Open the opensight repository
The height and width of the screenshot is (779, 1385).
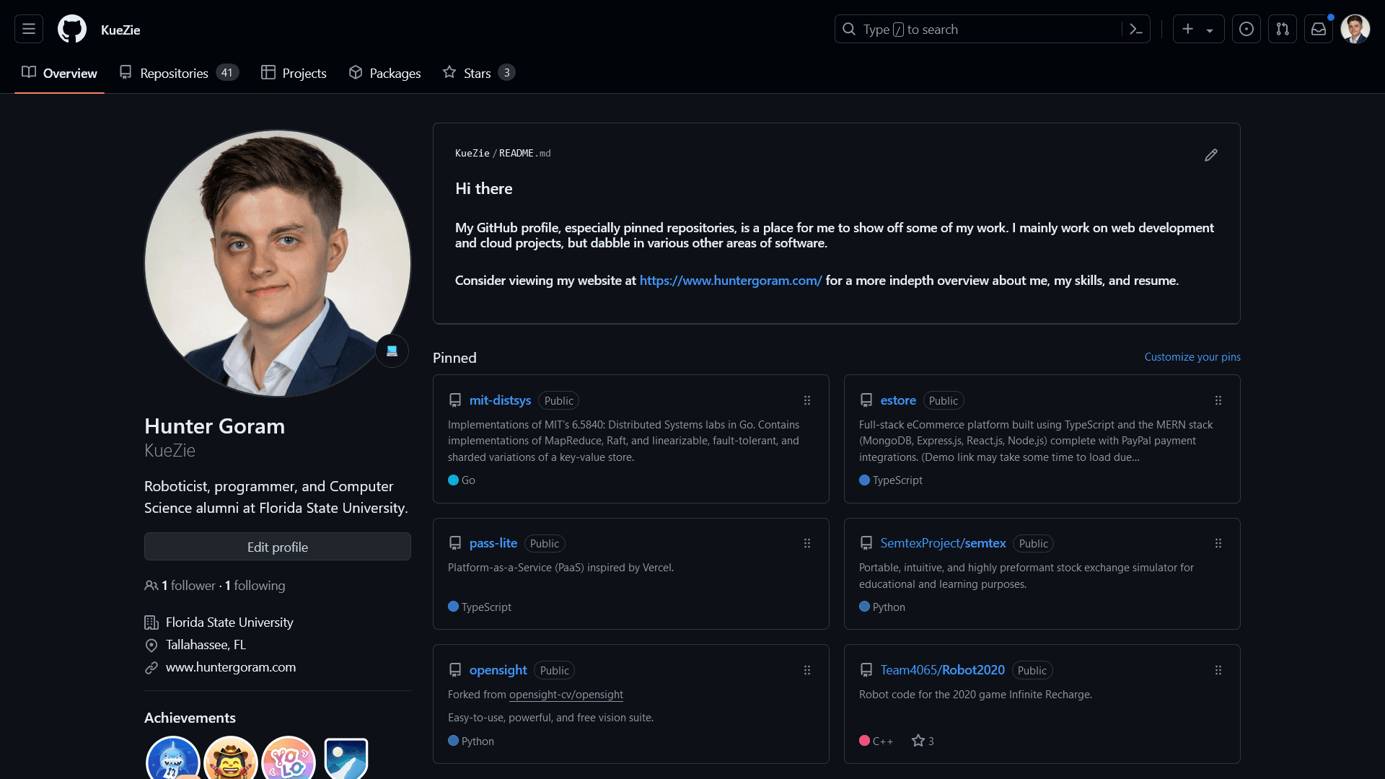pos(498,670)
